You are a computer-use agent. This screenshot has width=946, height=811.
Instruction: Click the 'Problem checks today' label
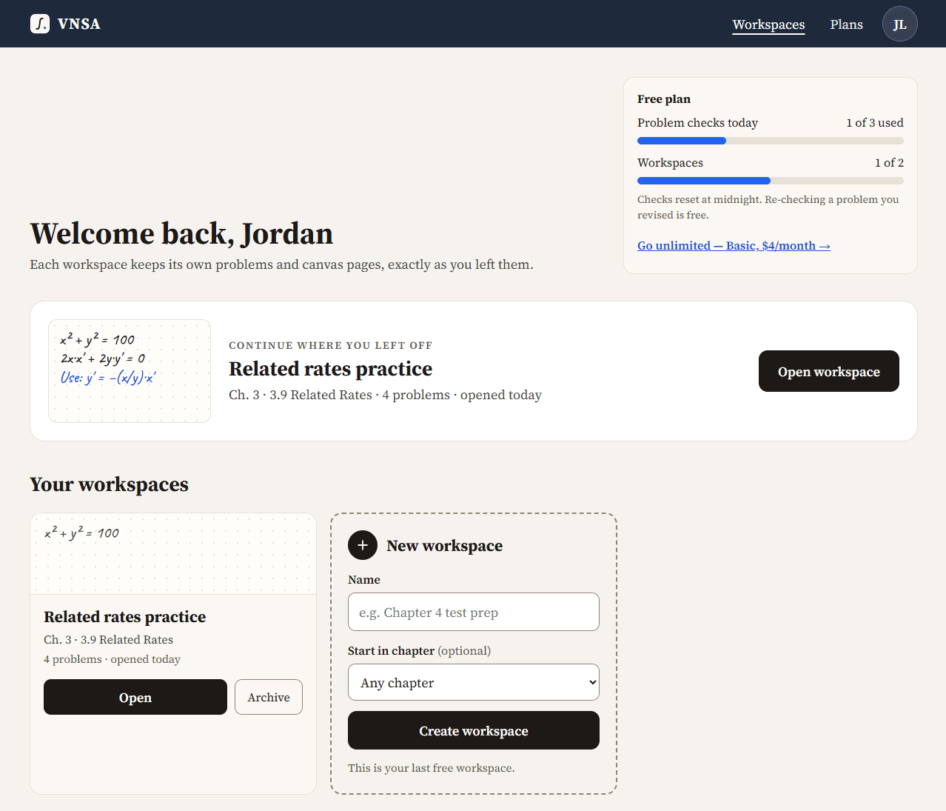[697, 123]
